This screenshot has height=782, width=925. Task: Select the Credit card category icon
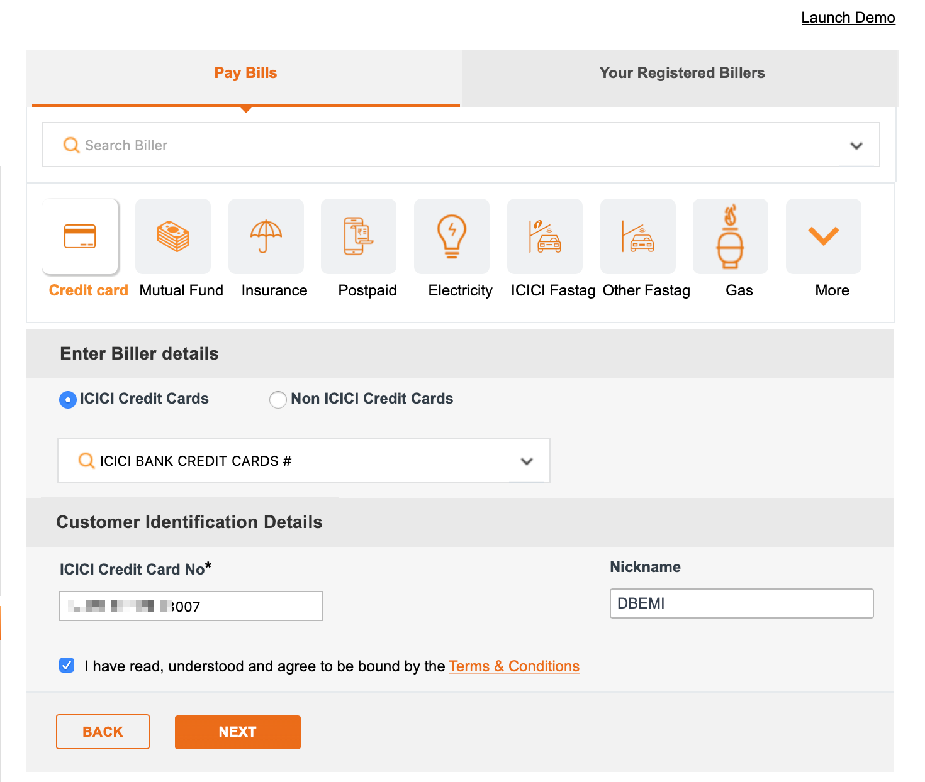(x=80, y=236)
